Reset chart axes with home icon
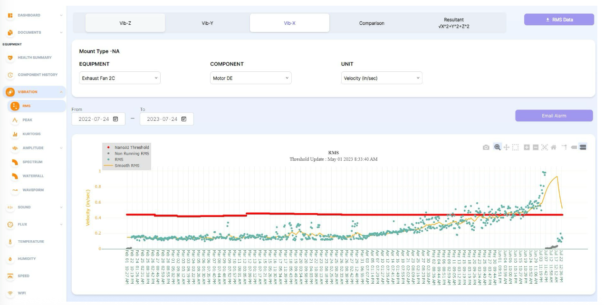 [553, 148]
